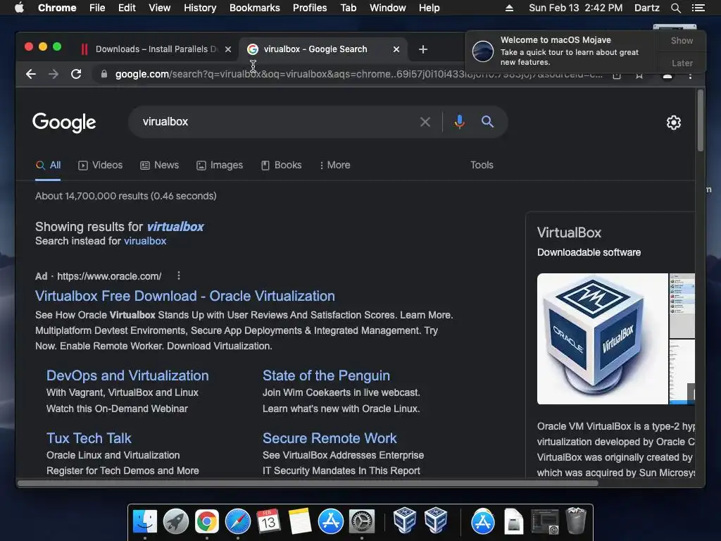Image resolution: width=721 pixels, height=541 pixels.
Task: Open Secure Remote Work link
Action: [x=330, y=438]
